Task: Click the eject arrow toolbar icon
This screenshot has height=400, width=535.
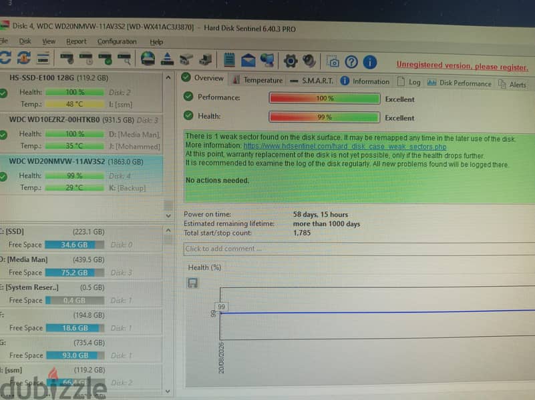Action: tap(167, 59)
